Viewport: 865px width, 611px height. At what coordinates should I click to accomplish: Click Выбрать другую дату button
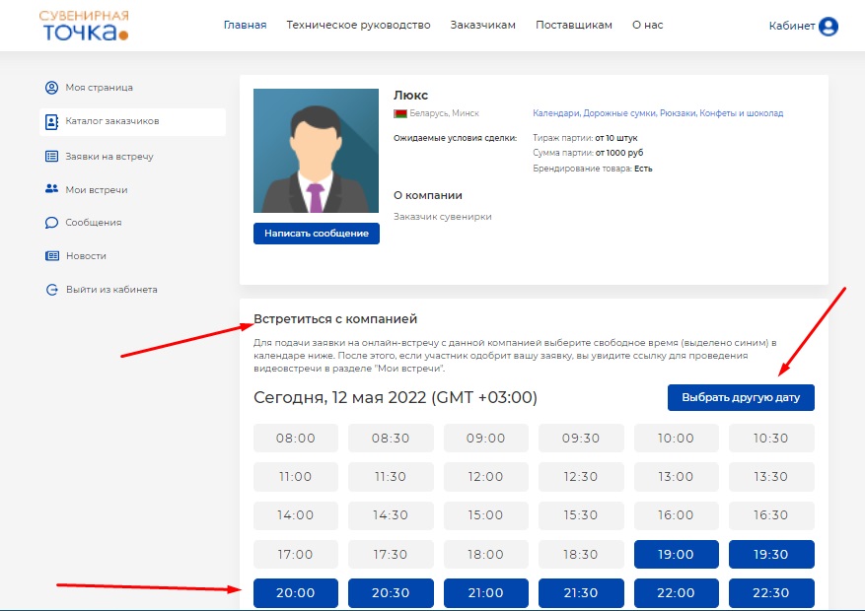point(741,398)
